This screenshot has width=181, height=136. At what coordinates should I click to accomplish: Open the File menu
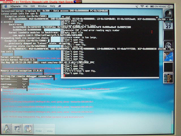pos(25,6)
